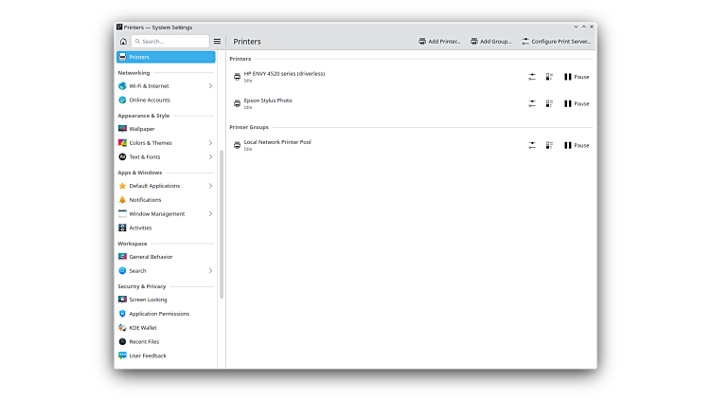Open the Screen Locking settings page
The height and width of the screenshot is (401, 712).
click(x=148, y=300)
